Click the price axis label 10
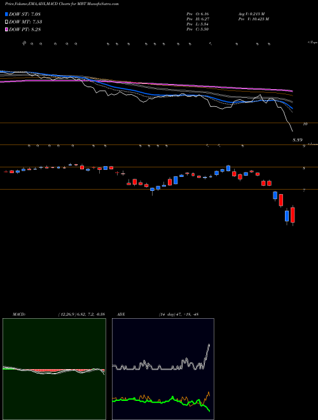 click(x=305, y=124)
